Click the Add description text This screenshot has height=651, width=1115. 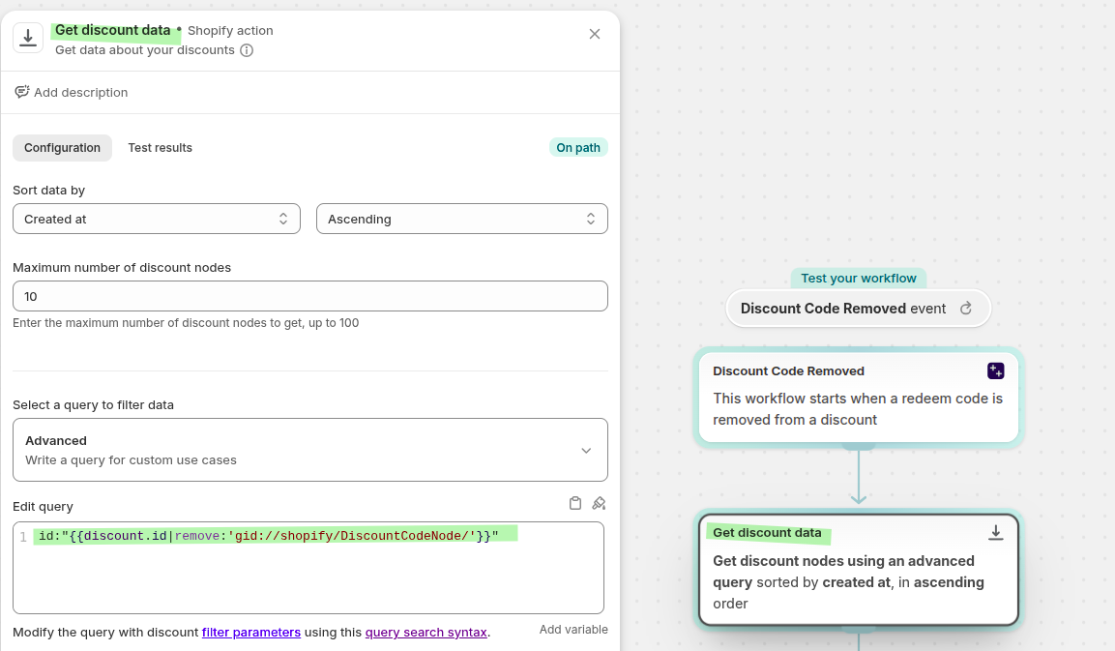[81, 93]
